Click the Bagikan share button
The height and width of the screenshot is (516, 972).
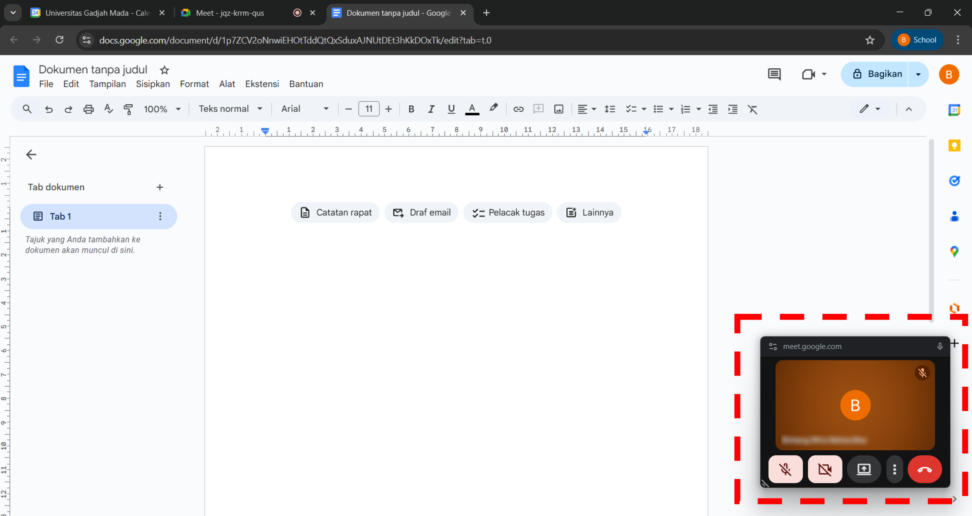tap(877, 74)
